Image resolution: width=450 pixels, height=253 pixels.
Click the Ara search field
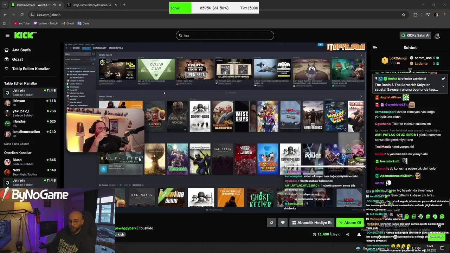click(225, 35)
